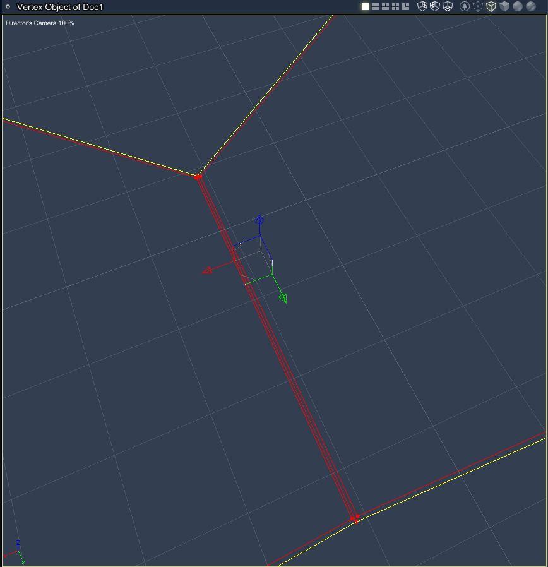Toggle first working box plane icon

(422, 6)
